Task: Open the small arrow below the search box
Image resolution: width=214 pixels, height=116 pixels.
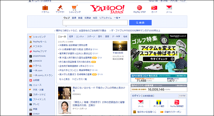Action: 66,26
